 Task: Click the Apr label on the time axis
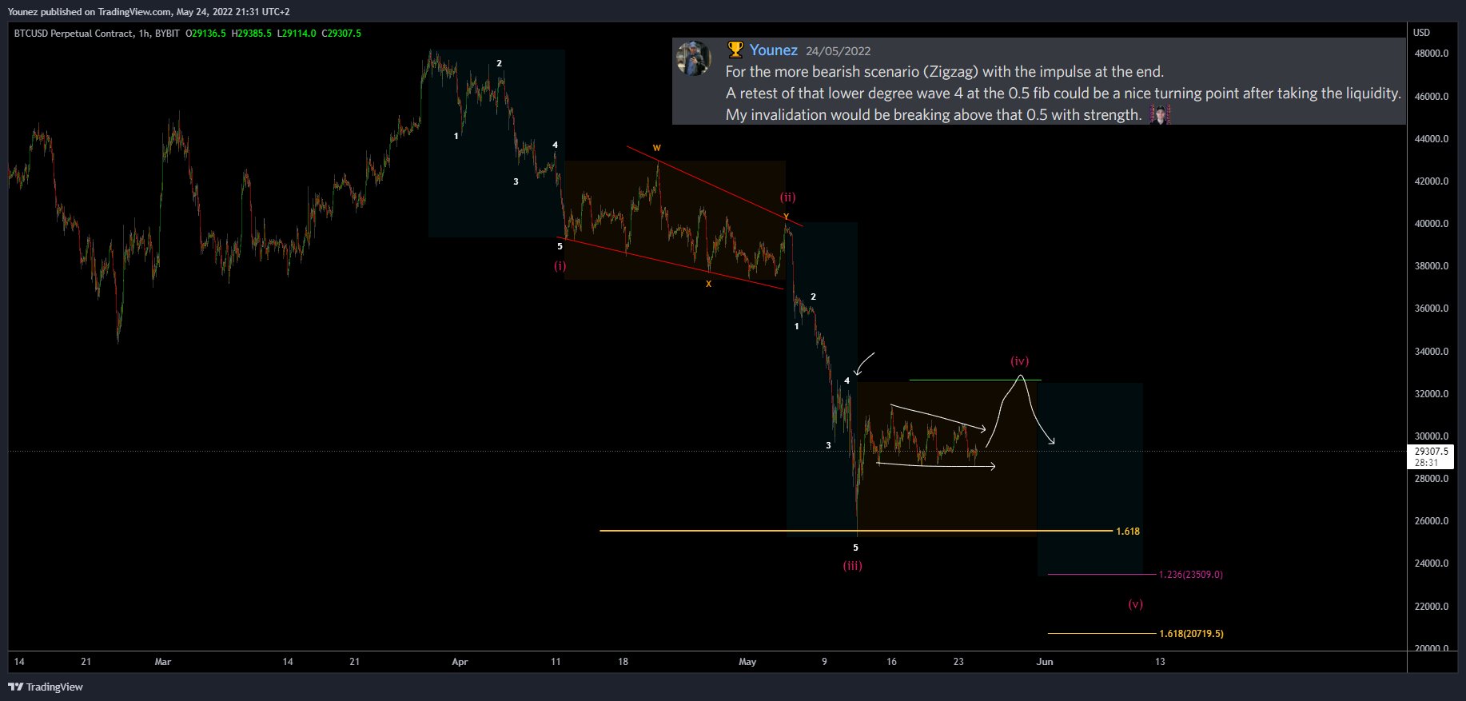(x=460, y=662)
